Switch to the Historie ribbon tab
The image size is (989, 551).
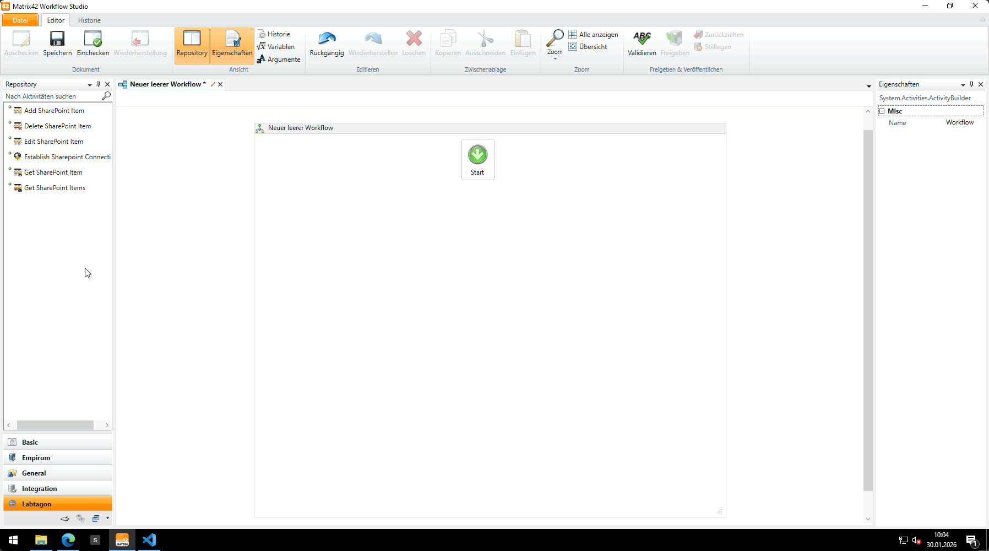coord(89,20)
